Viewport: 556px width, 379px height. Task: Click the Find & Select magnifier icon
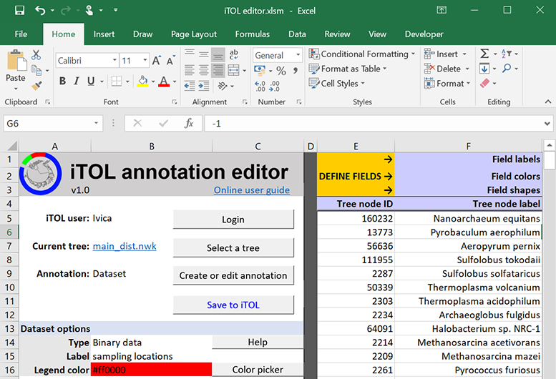[507, 68]
